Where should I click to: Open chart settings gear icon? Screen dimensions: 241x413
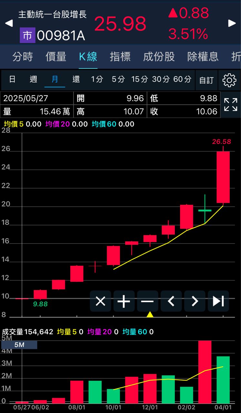tap(229, 80)
